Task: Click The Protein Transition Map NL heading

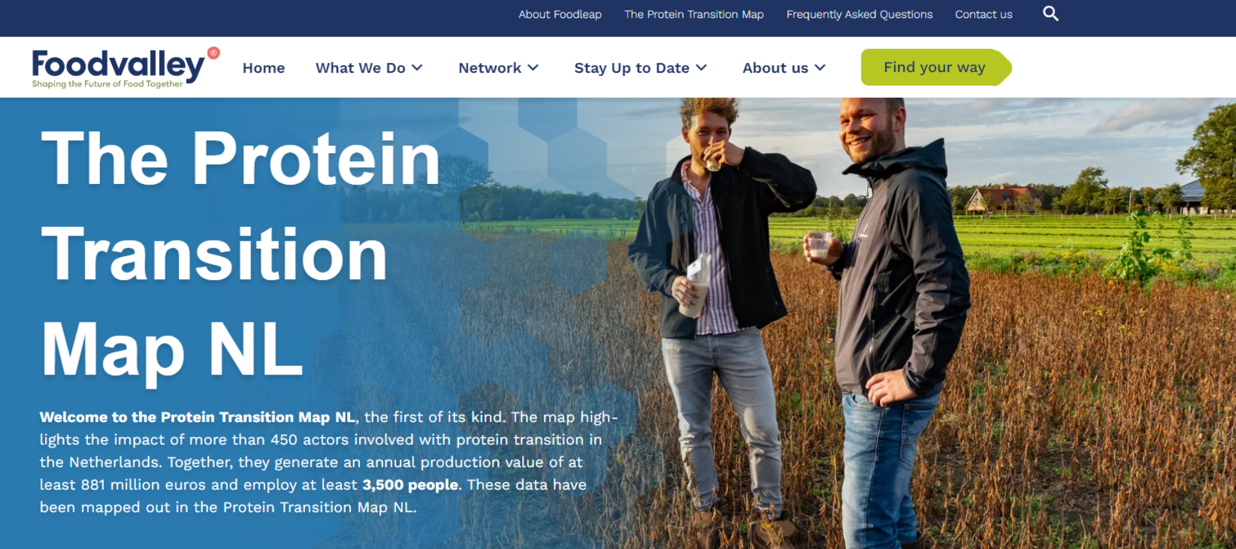Action: click(240, 254)
